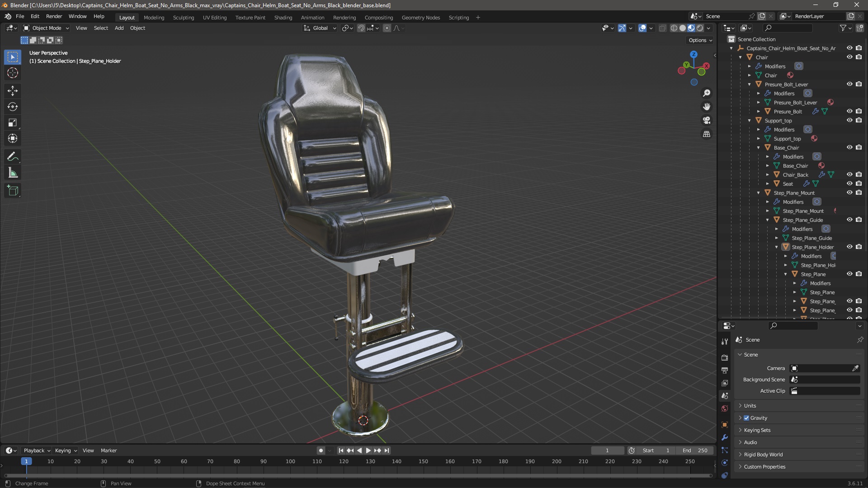This screenshot has height=488, width=868.
Task: Select the Select Box tool
Action: [13, 57]
